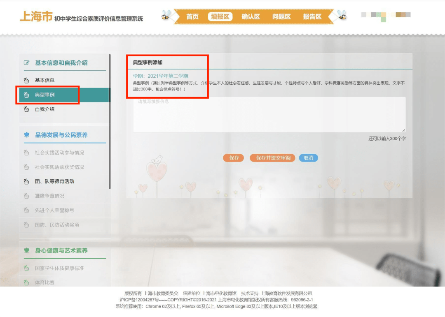Click the lotus icon next to 品德发展与公民素养

(27, 135)
